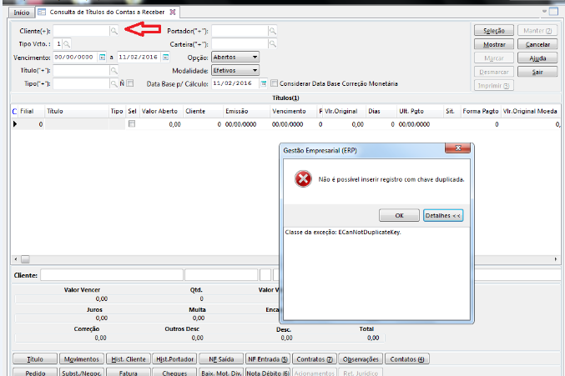Viewport: 565px width, 376px height.
Task: Click the Portador lookup magnifier icon
Action: tap(272, 30)
